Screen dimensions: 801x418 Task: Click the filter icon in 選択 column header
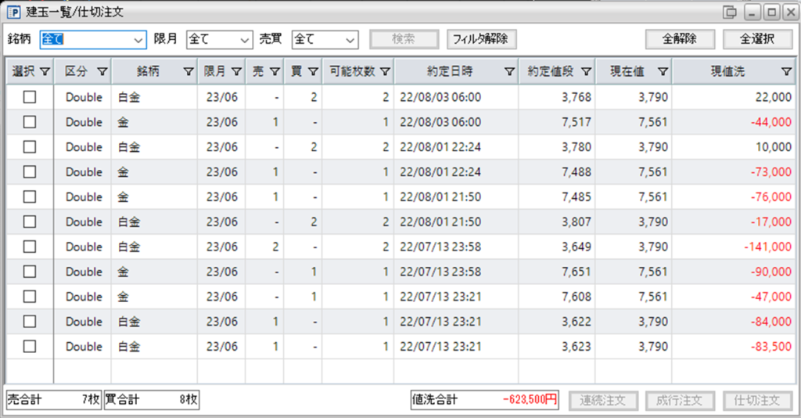[45, 71]
